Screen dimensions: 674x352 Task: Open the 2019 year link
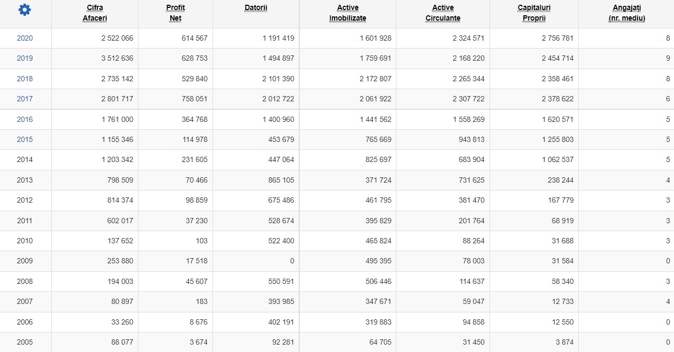pyautogui.click(x=25, y=58)
